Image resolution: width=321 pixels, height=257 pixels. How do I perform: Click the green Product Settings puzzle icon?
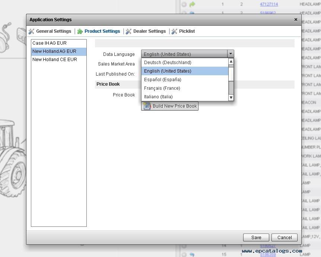click(x=80, y=31)
